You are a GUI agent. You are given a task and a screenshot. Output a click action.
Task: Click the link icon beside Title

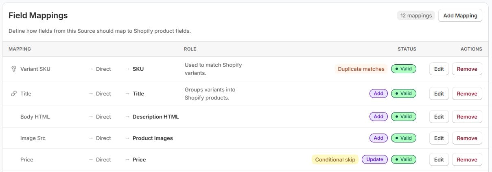pyautogui.click(x=13, y=93)
